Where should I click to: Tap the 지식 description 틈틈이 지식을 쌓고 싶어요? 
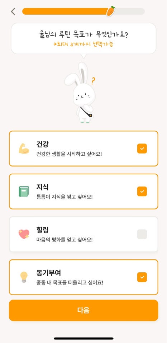[x=65, y=197]
